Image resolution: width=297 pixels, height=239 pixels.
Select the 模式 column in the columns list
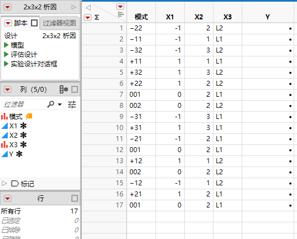point(16,117)
